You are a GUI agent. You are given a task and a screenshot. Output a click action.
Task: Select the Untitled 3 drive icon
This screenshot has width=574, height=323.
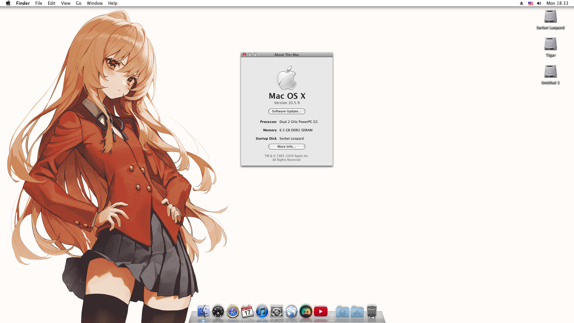pyautogui.click(x=550, y=71)
